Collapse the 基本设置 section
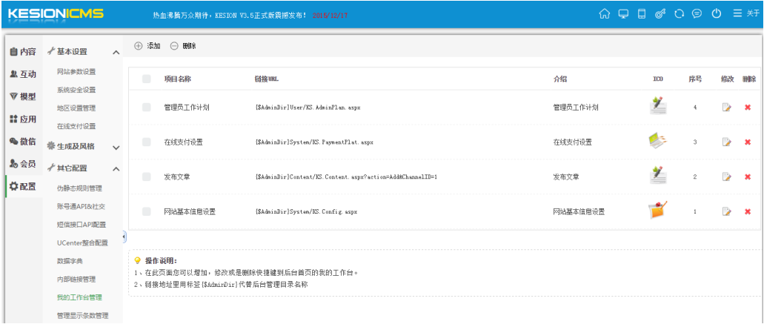764x327 pixels. click(x=116, y=53)
